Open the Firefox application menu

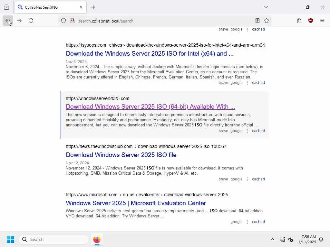322,21
